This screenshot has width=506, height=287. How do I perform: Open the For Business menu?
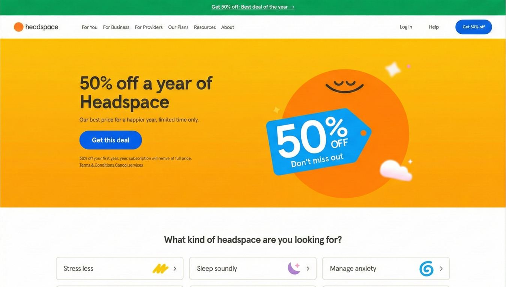pyautogui.click(x=116, y=27)
